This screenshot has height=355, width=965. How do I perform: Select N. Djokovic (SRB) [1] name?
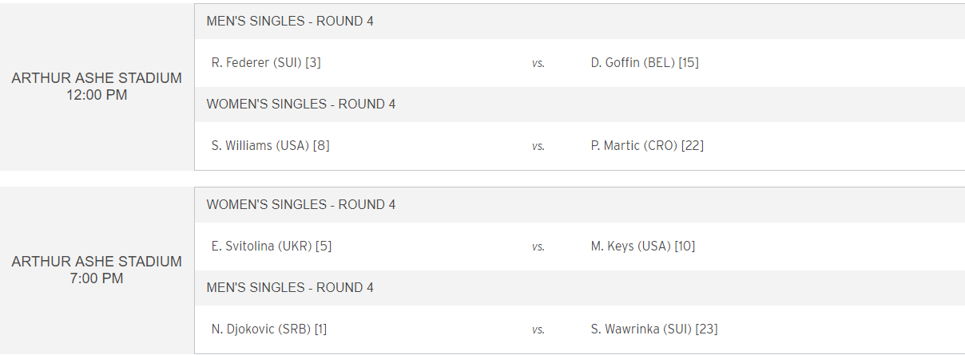click(269, 329)
